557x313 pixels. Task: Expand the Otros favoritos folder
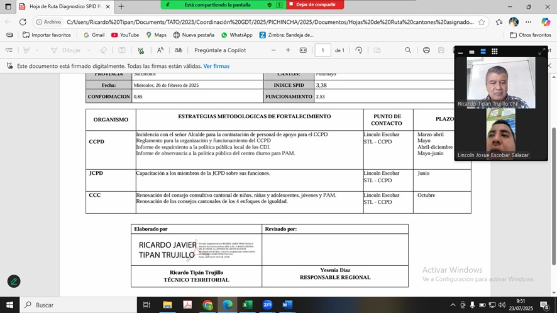[x=531, y=35]
